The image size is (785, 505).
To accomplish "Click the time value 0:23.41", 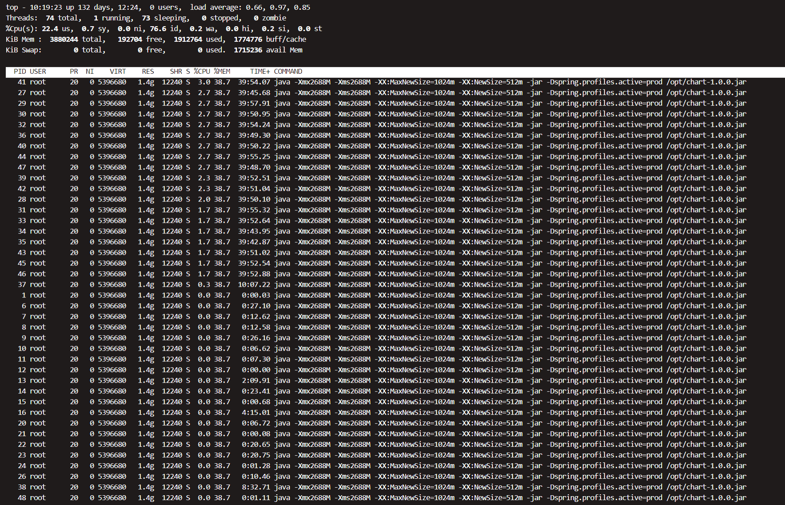I will [256, 392].
